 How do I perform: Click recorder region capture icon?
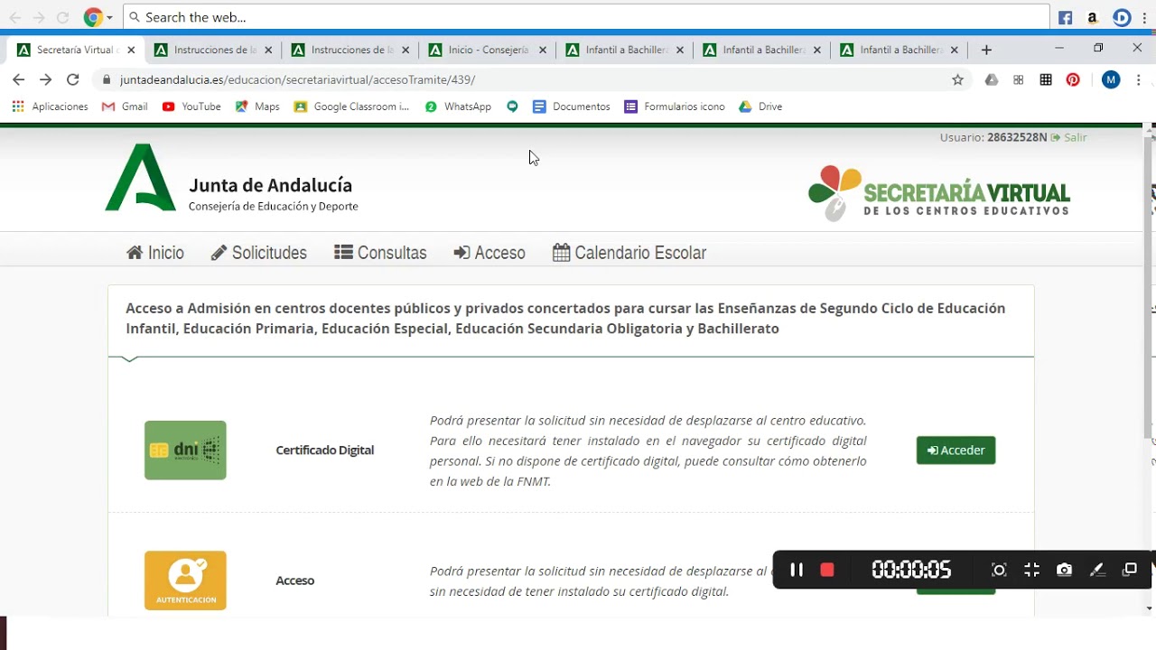point(999,570)
